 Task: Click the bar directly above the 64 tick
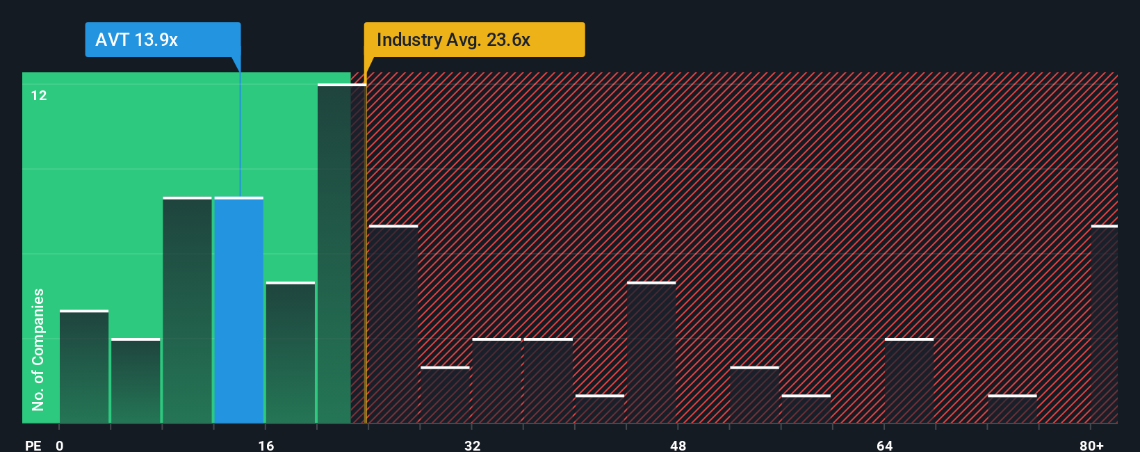tap(909, 380)
